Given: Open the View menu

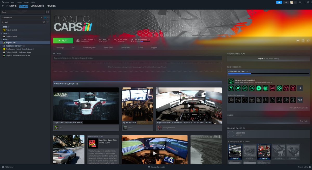Looking at the screenshot, I should click(12, 2).
